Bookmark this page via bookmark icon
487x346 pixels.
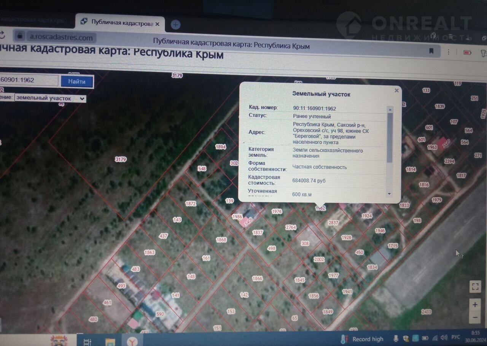(431, 51)
